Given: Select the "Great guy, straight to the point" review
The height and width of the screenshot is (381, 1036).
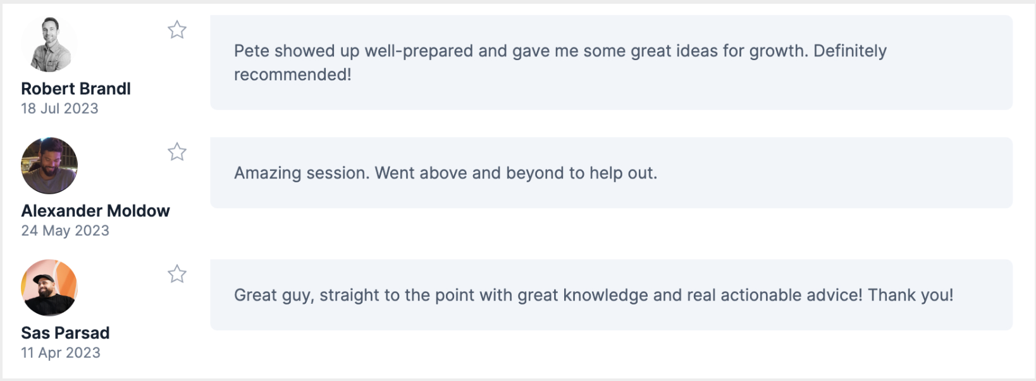Looking at the screenshot, I should (593, 295).
